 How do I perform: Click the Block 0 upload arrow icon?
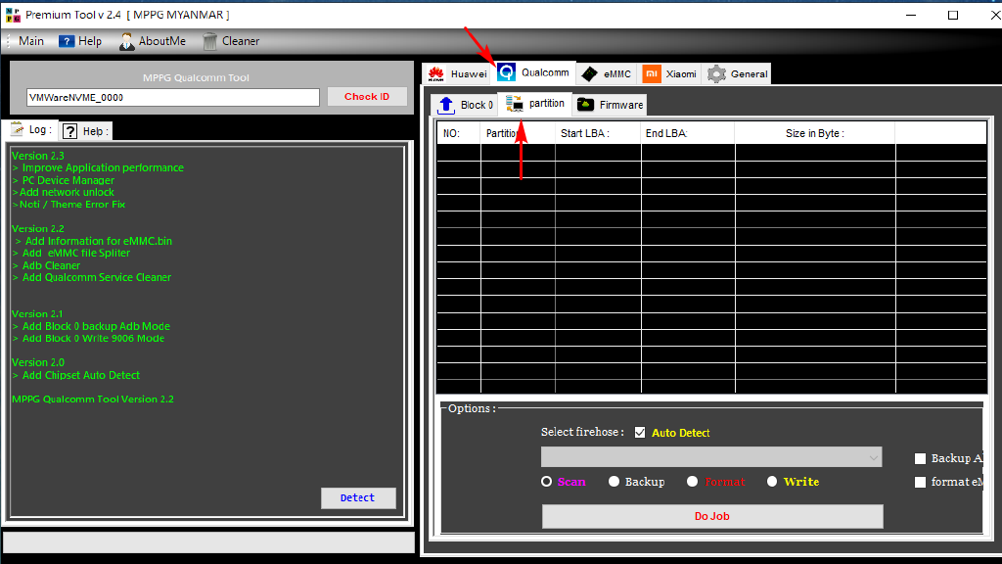(x=447, y=105)
